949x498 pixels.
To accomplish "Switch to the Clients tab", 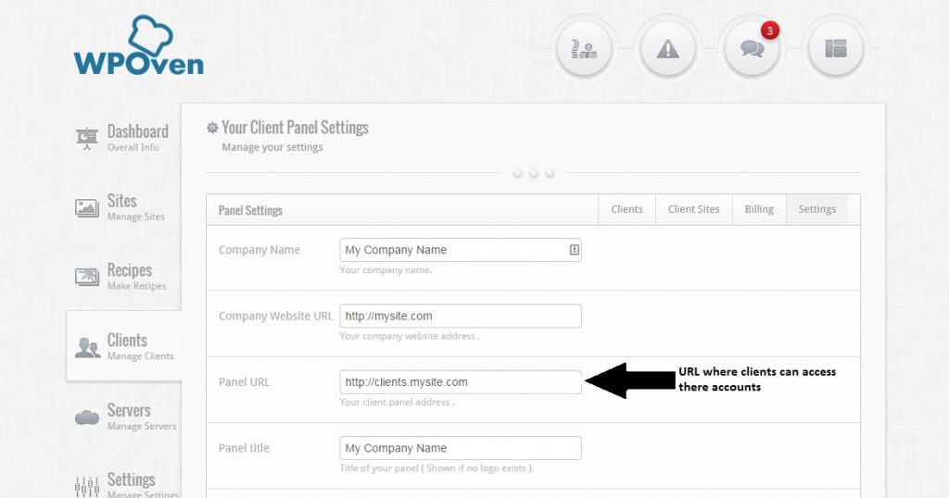I will (x=626, y=209).
